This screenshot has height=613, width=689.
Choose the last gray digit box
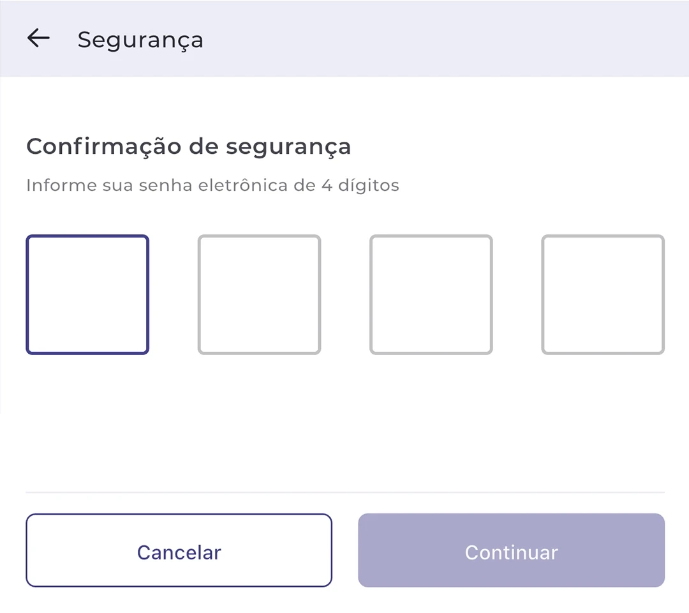coord(603,294)
